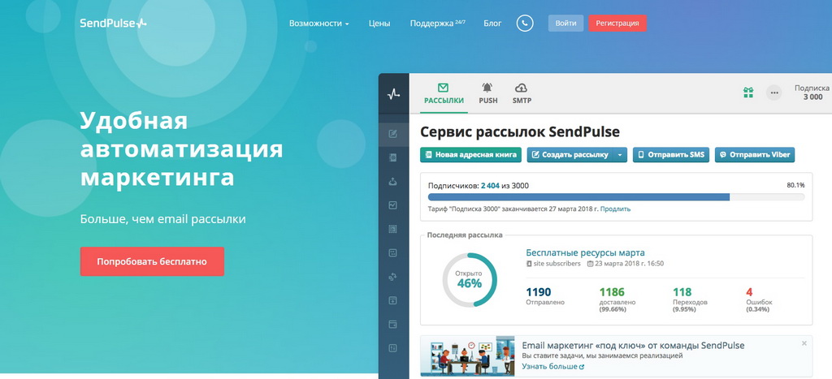
Task: Click the phone call icon
Action: (x=525, y=23)
